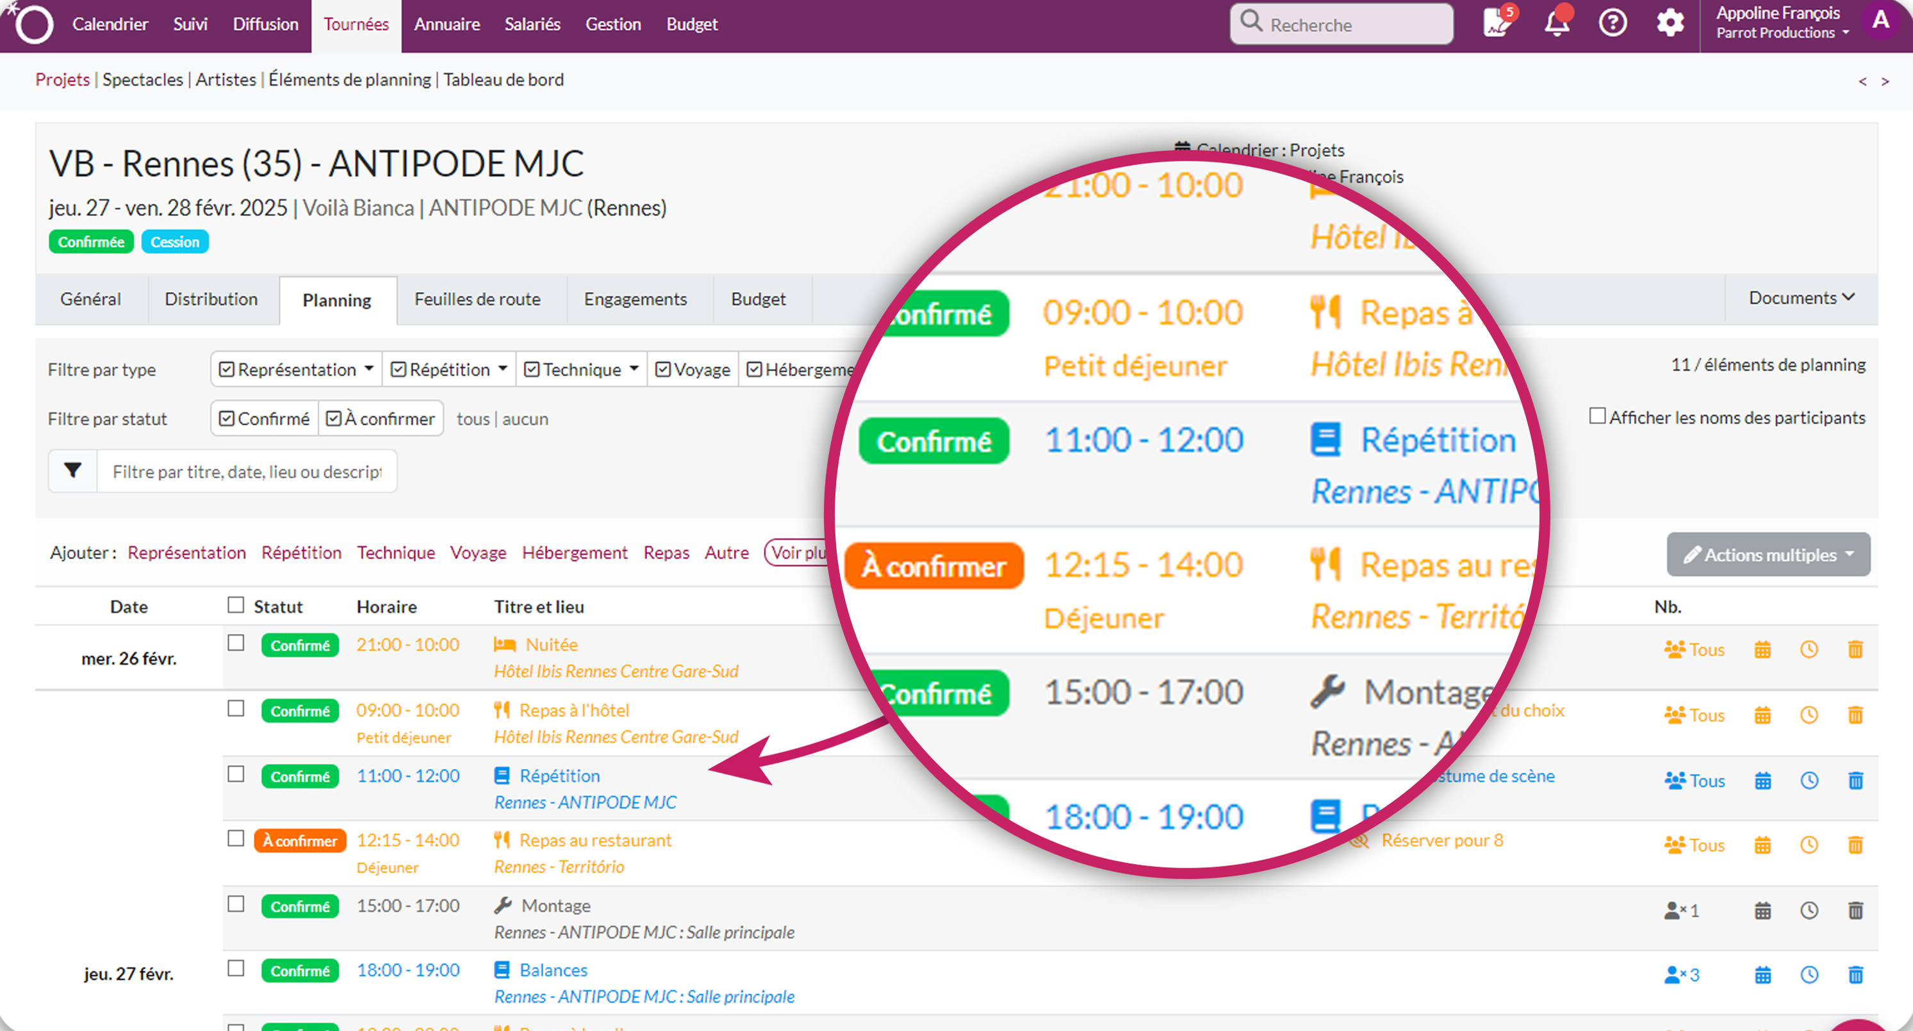Open the help question mark icon
The image size is (1913, 1031).
coord(1613,24)
